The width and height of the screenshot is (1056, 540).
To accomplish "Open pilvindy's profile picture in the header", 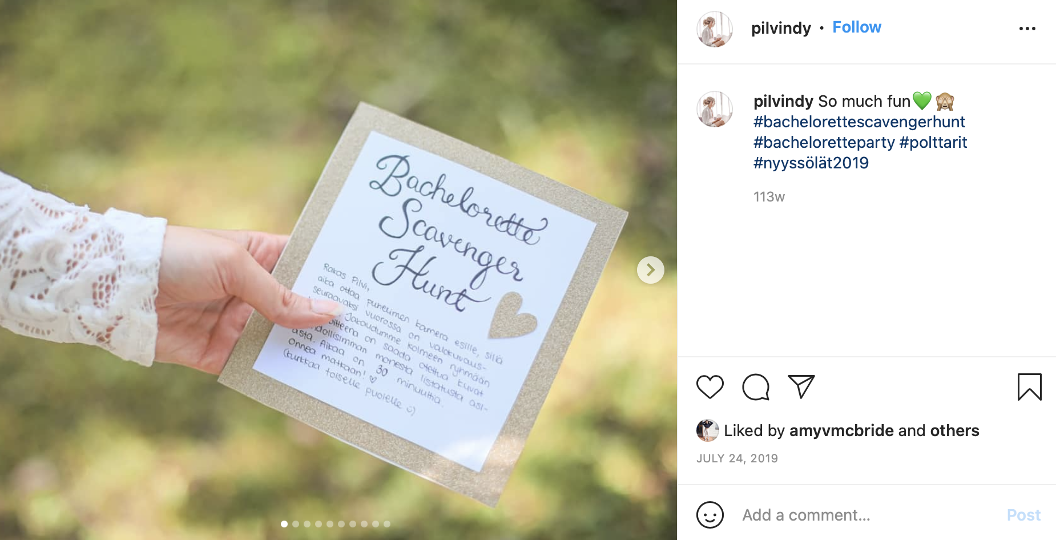I will pos(715,29).
